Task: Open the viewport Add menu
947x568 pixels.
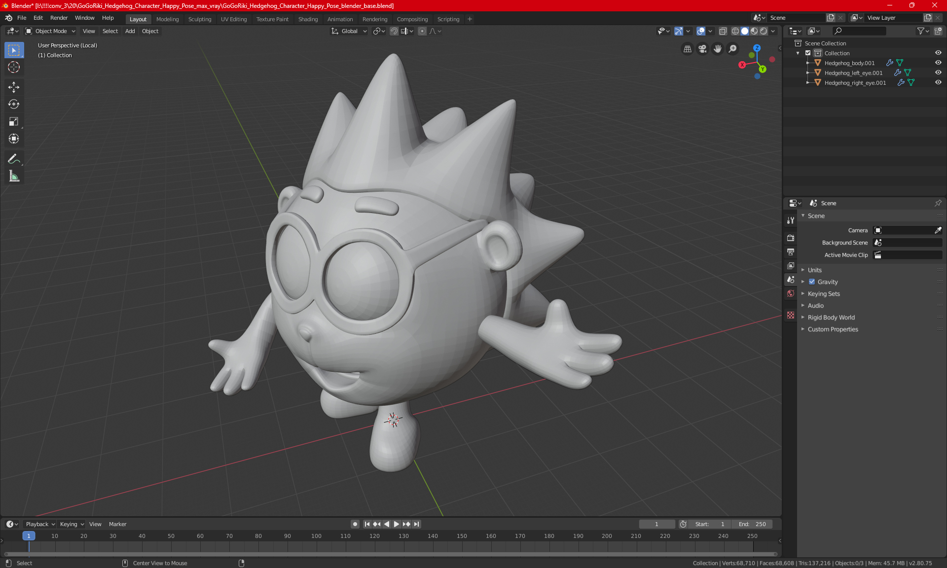Action: (x=130, y=31)
